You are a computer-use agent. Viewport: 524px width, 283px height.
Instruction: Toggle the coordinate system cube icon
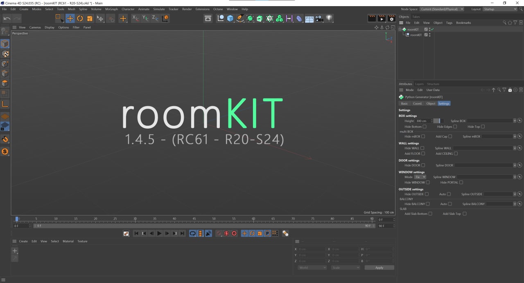pyautogui.click(x=165, y=18)
